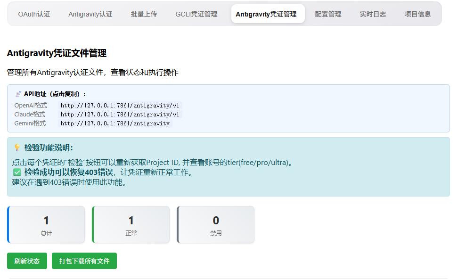Screen dimensions: 458x279
Task: Click the Antigravity凭证管理 tab
Action: [x=268, y=14]
